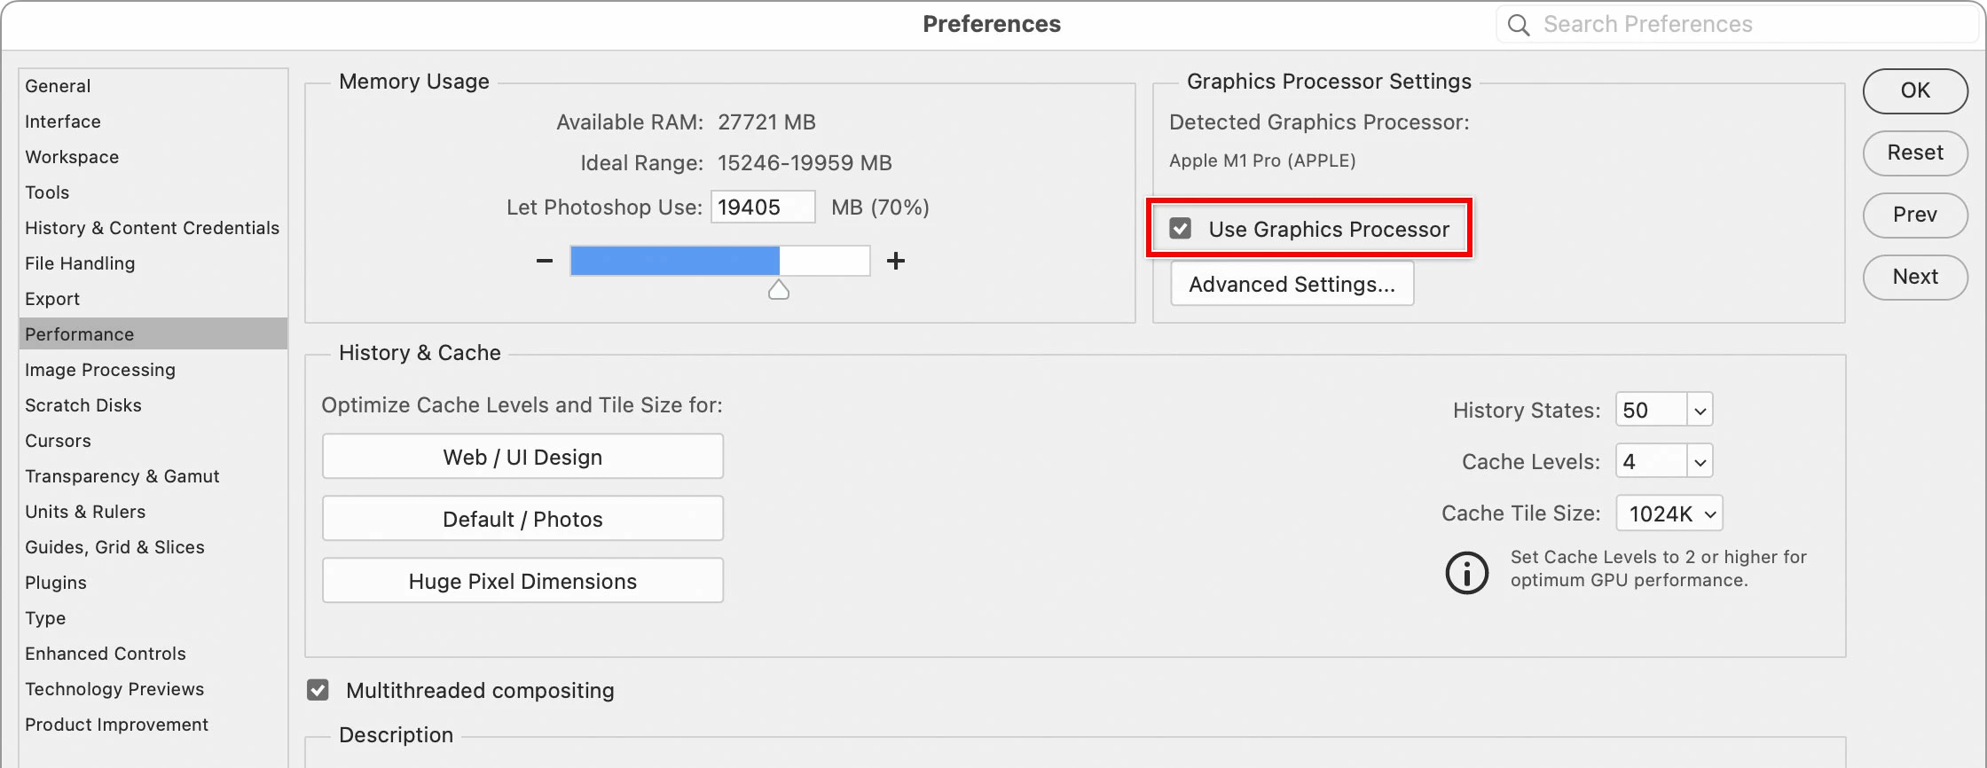Image resolution: width=1987 pixels, height=768 pixels.
Task: Expand the Cache Levels dropdown arrow
Action: pos(1700,462)
